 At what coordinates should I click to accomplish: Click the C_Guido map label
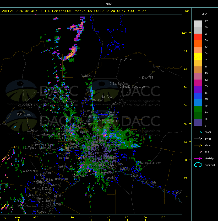(32, 130)
